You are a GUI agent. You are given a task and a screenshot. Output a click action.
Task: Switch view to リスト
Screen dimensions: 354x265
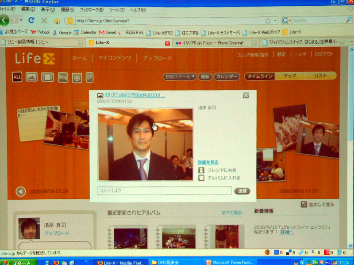pos(320,76)
